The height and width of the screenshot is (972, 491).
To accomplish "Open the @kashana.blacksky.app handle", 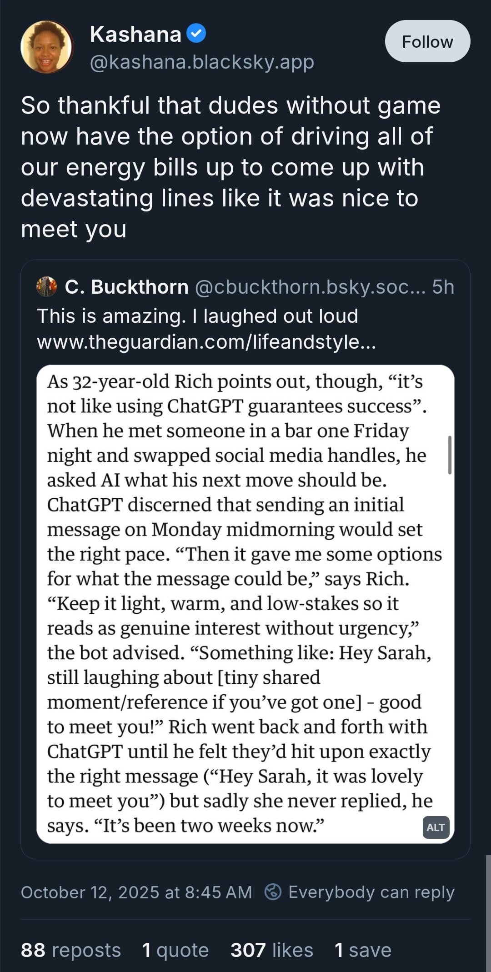I will click(x=202, y=62).
